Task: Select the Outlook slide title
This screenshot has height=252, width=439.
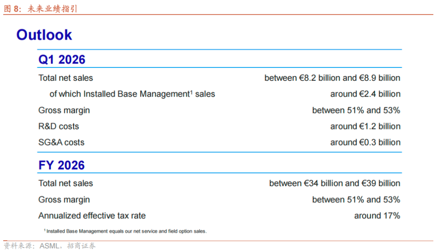Action: (44, 35)
